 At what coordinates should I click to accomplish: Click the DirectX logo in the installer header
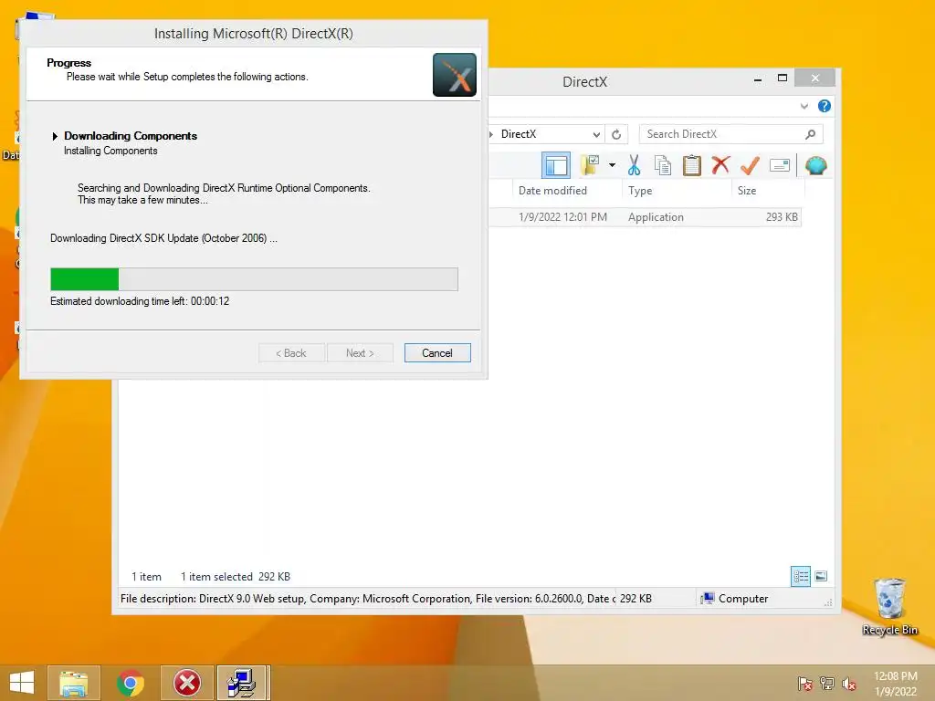tap(455, 75)
